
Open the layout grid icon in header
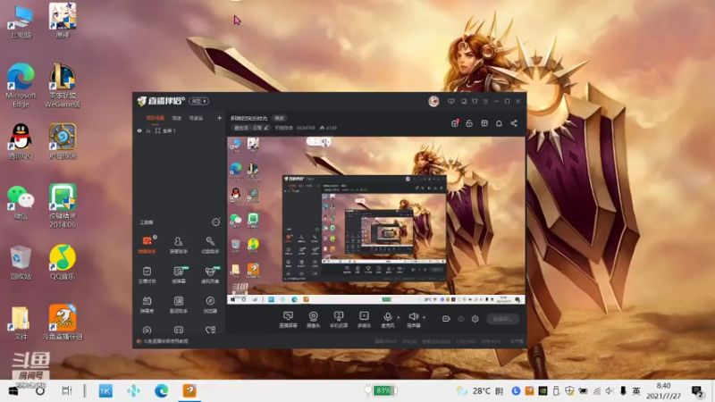[x=484, y=123]
